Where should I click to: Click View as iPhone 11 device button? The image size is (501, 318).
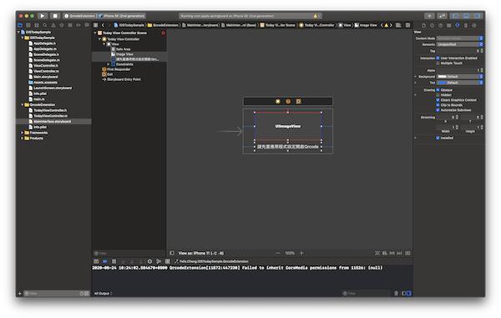[201, 253]
